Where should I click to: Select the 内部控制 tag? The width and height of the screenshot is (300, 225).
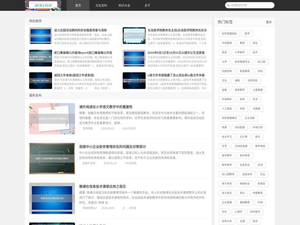point(227,71)
